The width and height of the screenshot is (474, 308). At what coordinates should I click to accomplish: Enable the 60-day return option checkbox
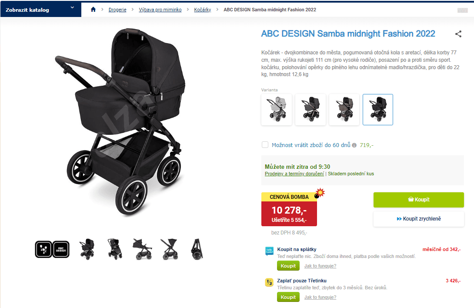click(x=265, y=144)
